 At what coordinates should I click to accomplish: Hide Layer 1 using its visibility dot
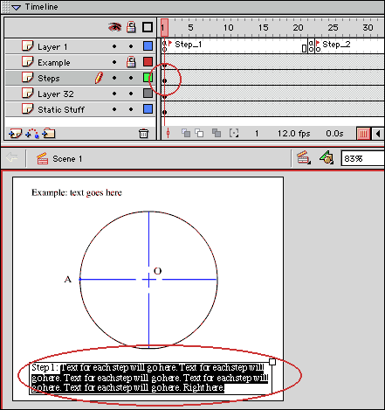coord(114,46)
